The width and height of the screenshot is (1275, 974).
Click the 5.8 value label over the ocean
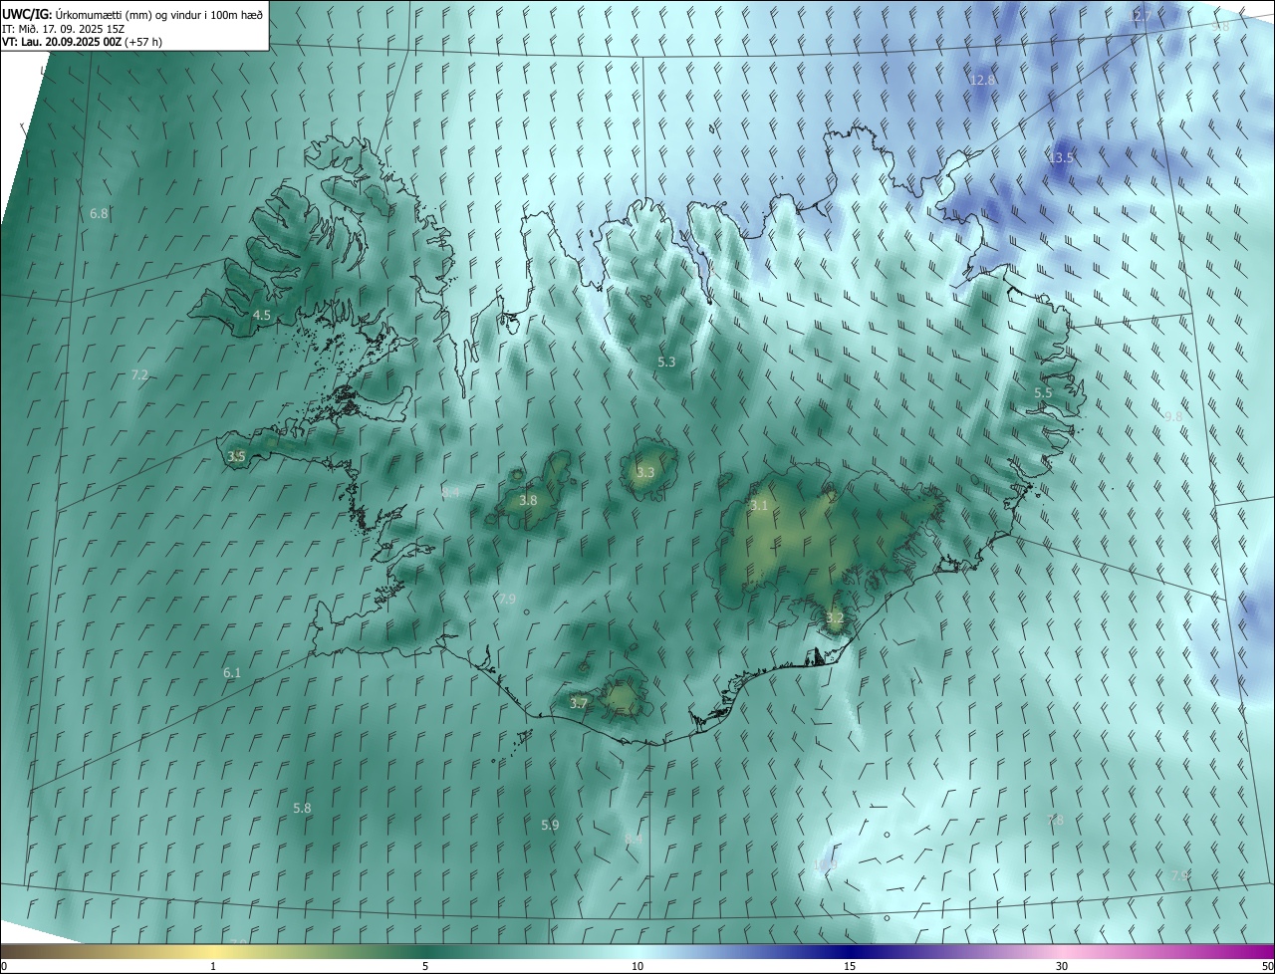pyautogui.click(x=303, y=809)
